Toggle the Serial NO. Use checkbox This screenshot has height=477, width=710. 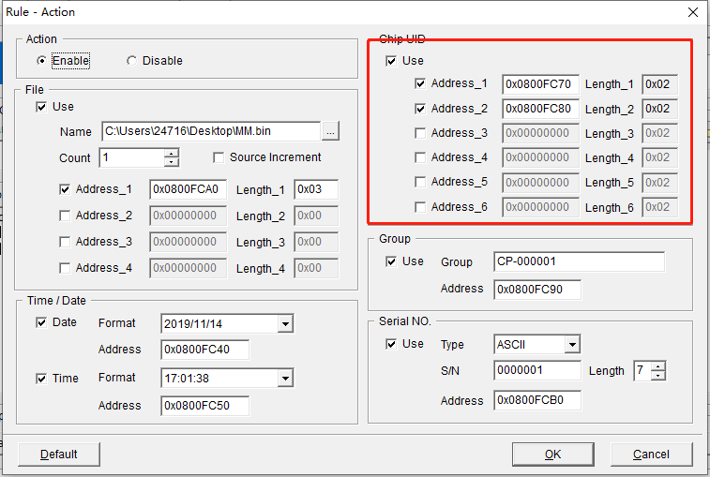click(391, 344)
